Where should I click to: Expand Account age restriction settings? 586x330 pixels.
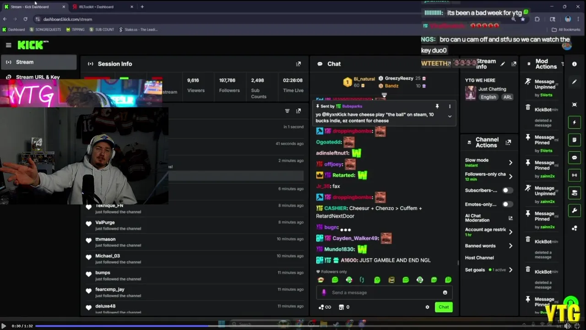(510, 232)
